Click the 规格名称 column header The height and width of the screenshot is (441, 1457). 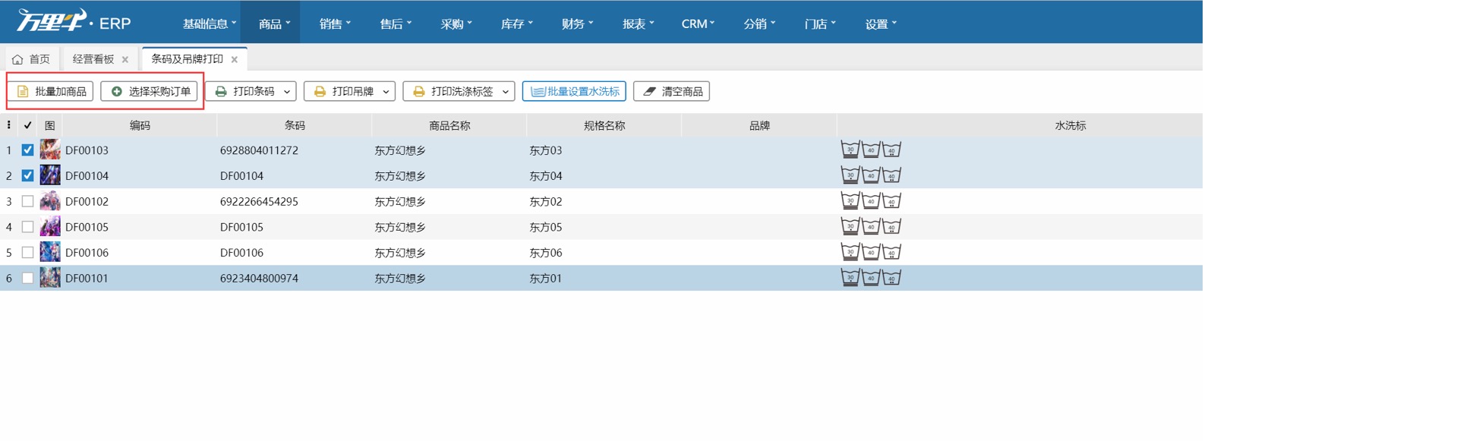point(604,125)
